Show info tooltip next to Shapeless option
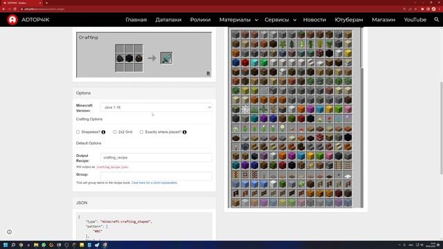The image size is (443, 249). (103, 132)
